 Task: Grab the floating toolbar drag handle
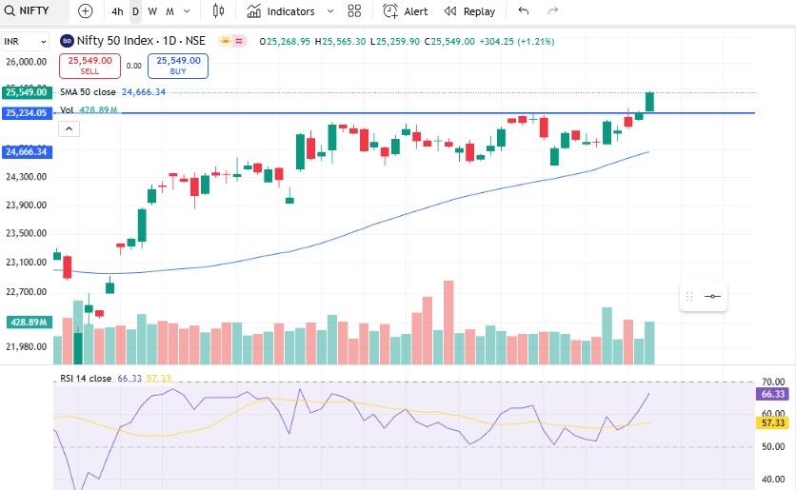pyautogui.click(x=689, y=296)
